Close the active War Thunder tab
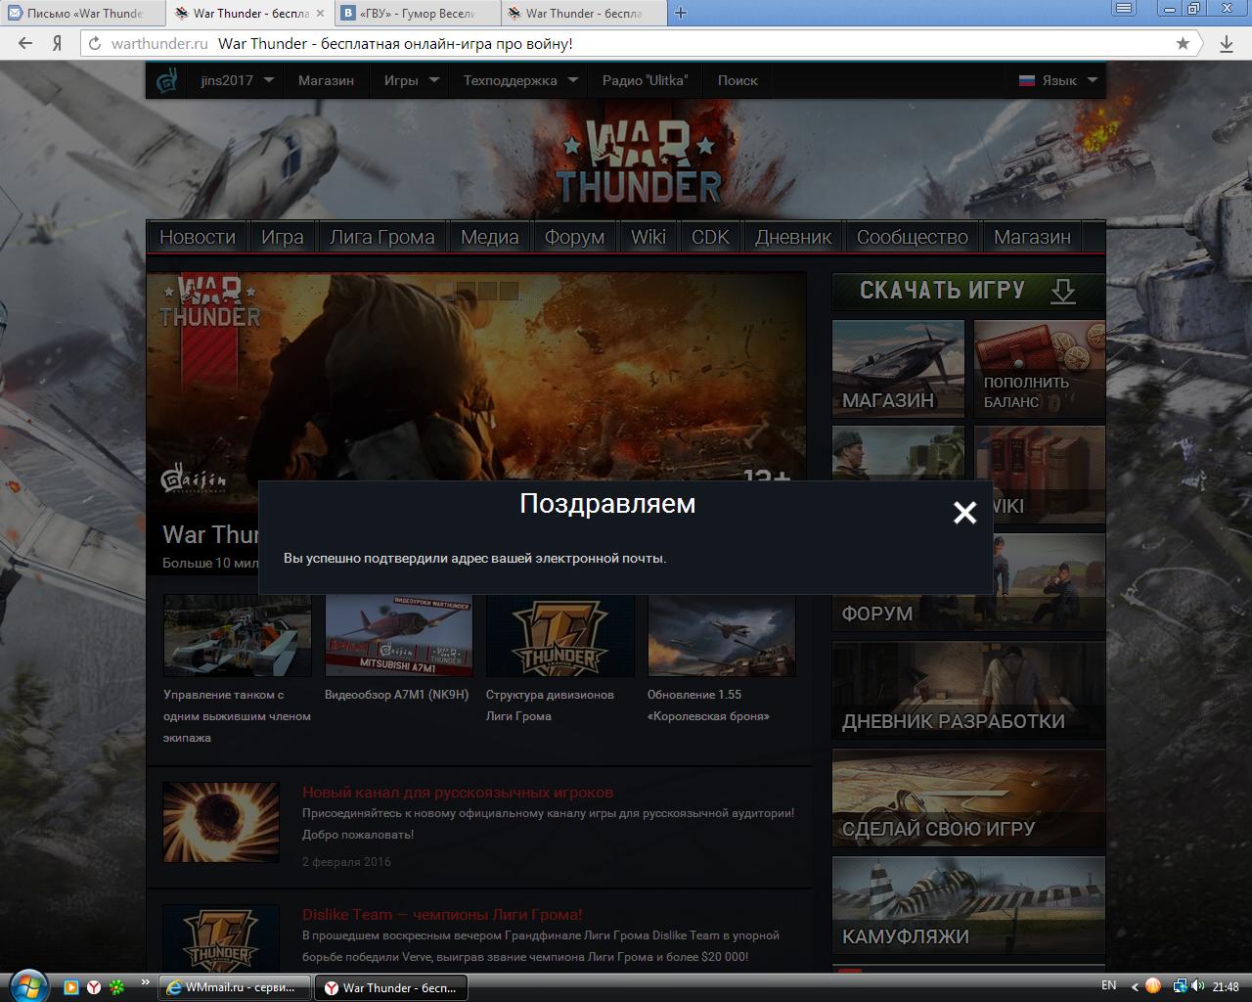Screen dimensions: 1252x1002 pos(321,13)
